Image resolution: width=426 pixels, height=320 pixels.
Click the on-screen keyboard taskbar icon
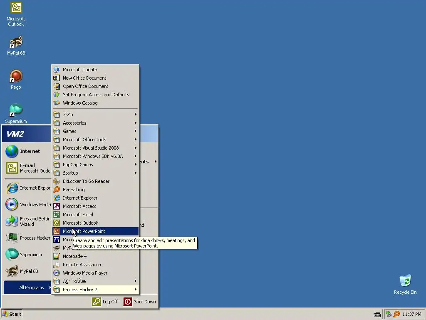pyautogui.click(x=377, y=315)
